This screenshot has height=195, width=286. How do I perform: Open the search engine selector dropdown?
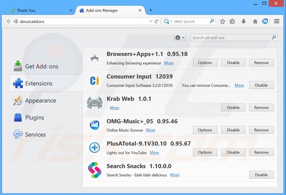(168, 21)
